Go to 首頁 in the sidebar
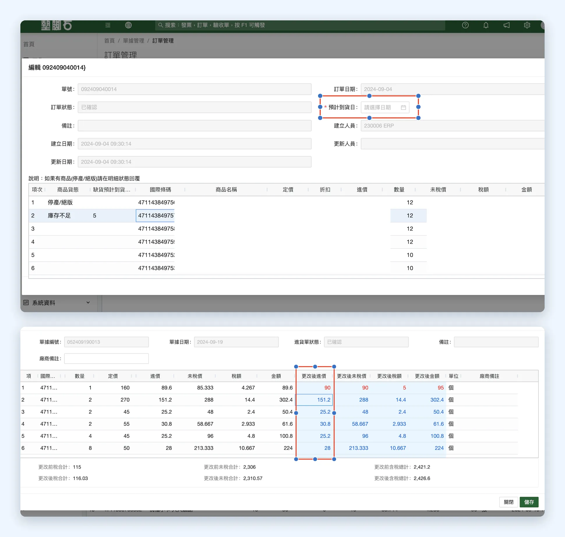Viewport: 565px width, 537px height. pyautogui.click(x=29, y=44)
